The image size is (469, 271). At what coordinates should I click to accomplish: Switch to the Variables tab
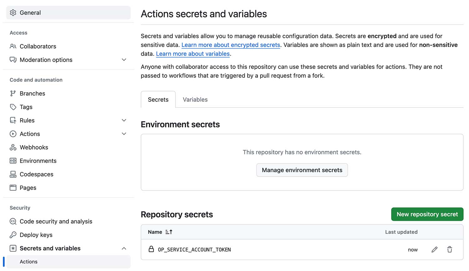click(195, 100)
